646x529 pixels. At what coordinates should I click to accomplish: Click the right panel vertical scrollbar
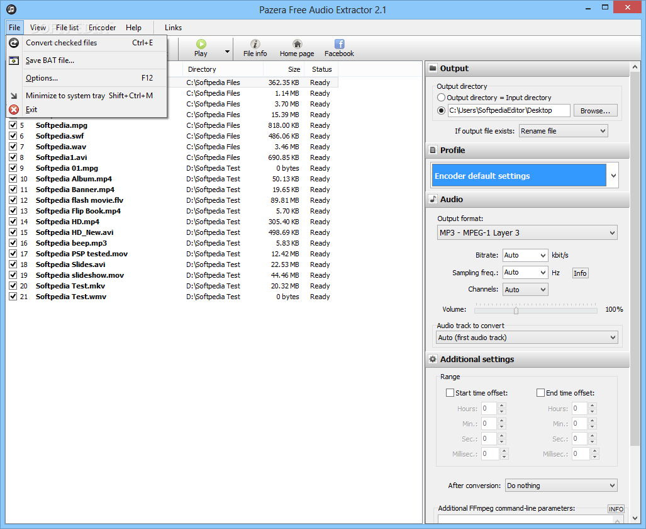coord(635,260)
